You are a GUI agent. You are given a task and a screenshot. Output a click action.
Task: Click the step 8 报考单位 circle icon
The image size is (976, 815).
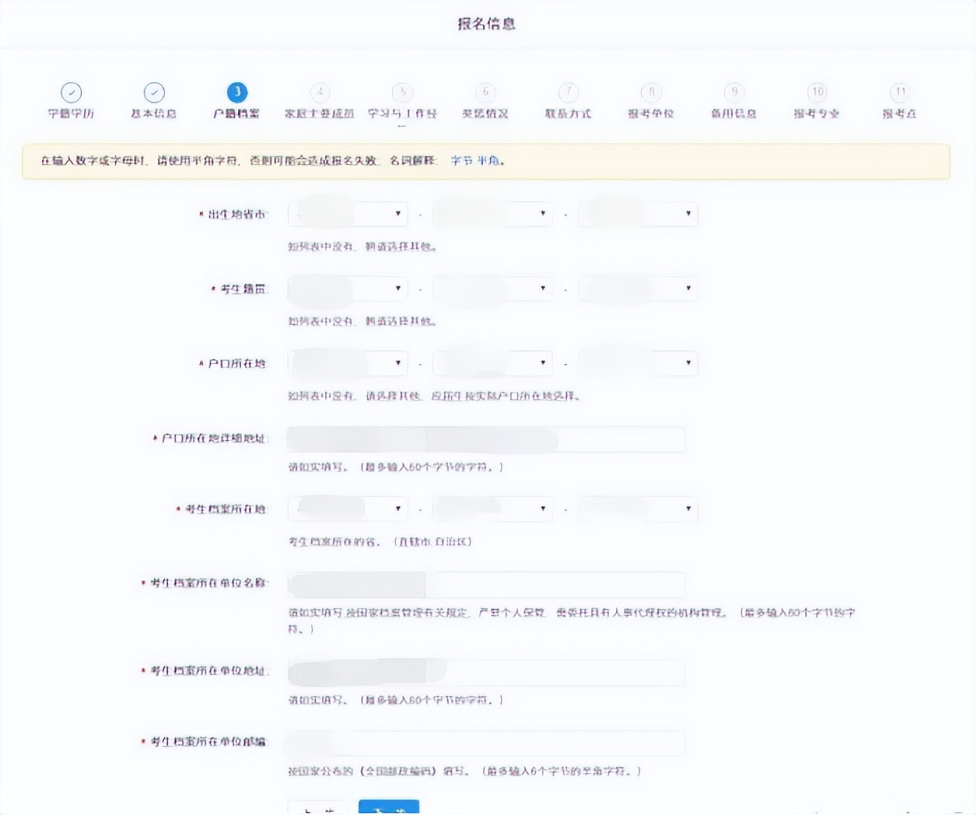[651, 92]
